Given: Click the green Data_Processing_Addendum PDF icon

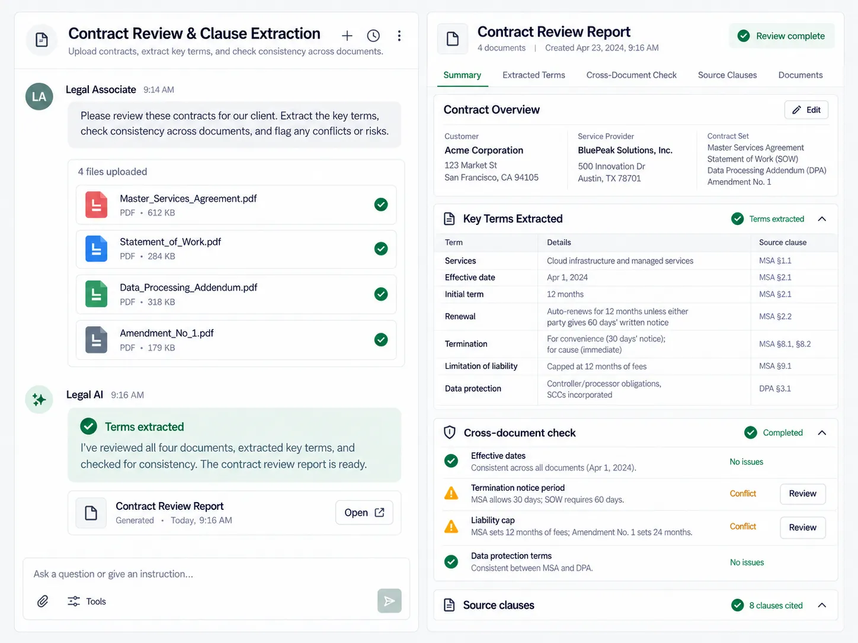Looking at the screenshot, I should pyautogui.click(x=97, y=294).
